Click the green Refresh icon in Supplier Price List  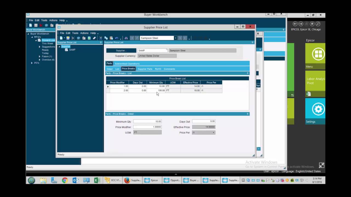coord(89,38)
